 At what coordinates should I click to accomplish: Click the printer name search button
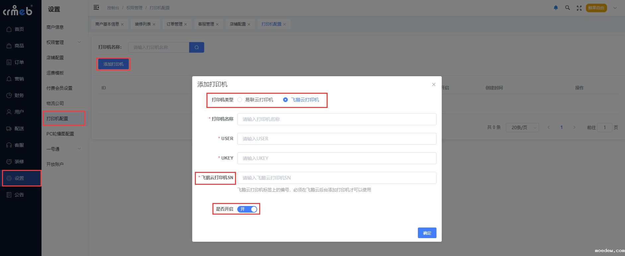pyautogui.click(x=196, y=47)
